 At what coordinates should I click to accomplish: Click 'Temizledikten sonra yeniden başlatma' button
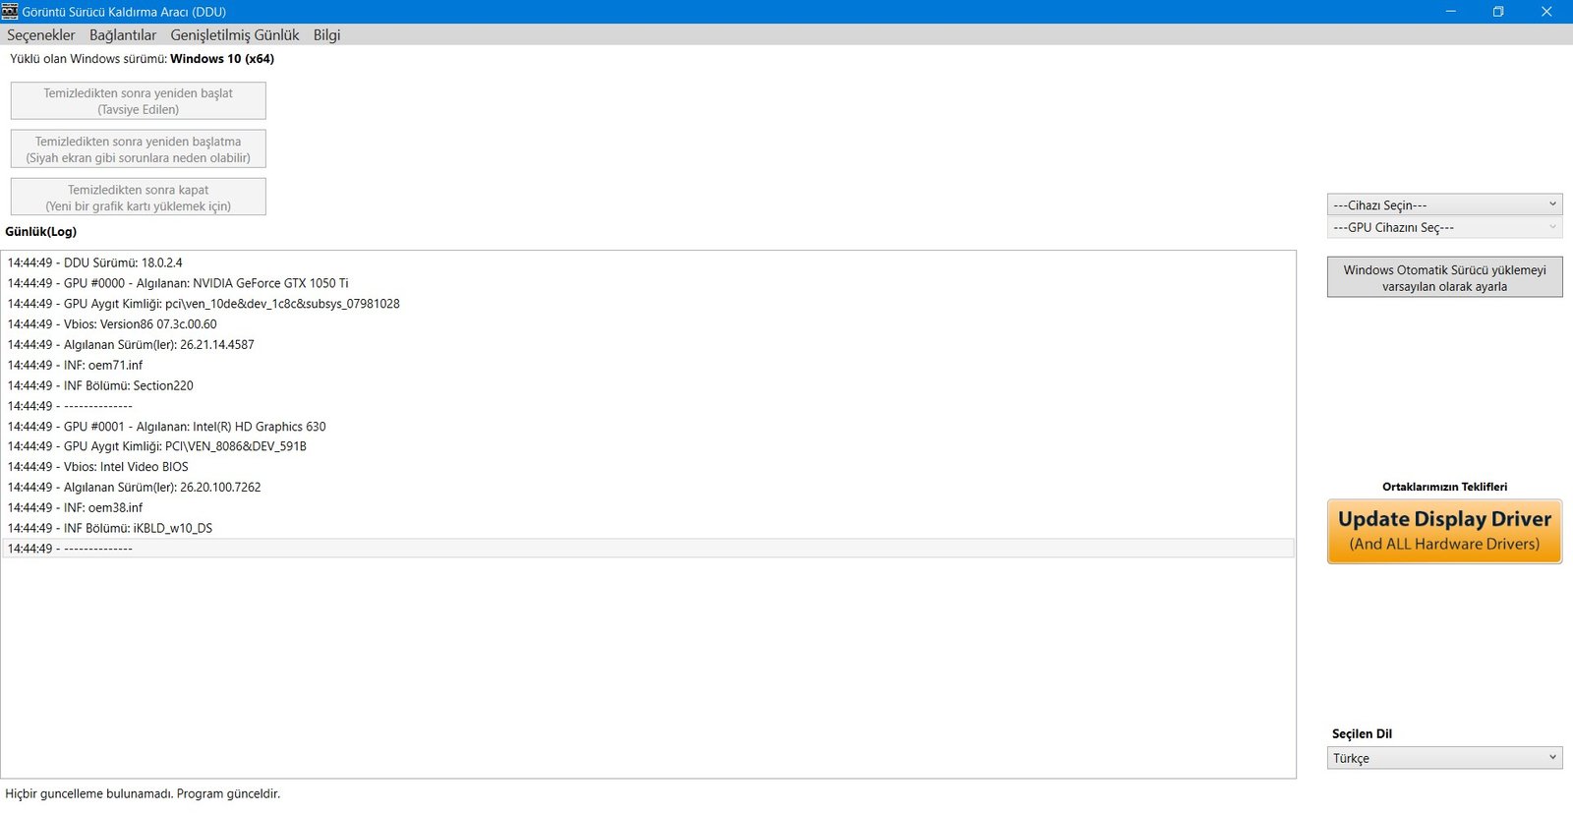click(139, 149)
